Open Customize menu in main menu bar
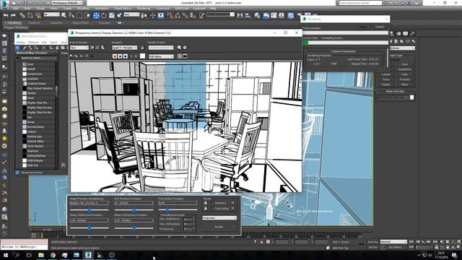This screenshot has height=260, width=462. point(162,8)
